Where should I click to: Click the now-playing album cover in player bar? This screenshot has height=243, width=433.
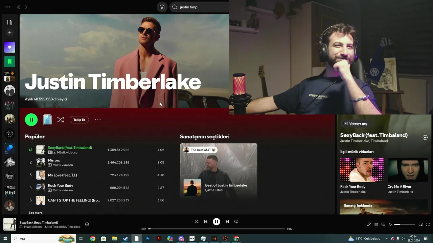coord(10,224)
